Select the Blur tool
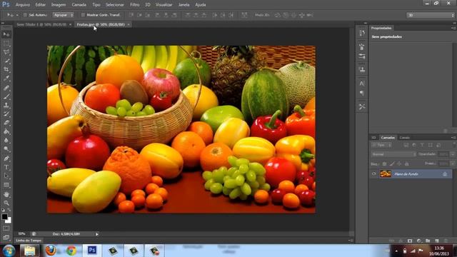 tap(6, 141)
